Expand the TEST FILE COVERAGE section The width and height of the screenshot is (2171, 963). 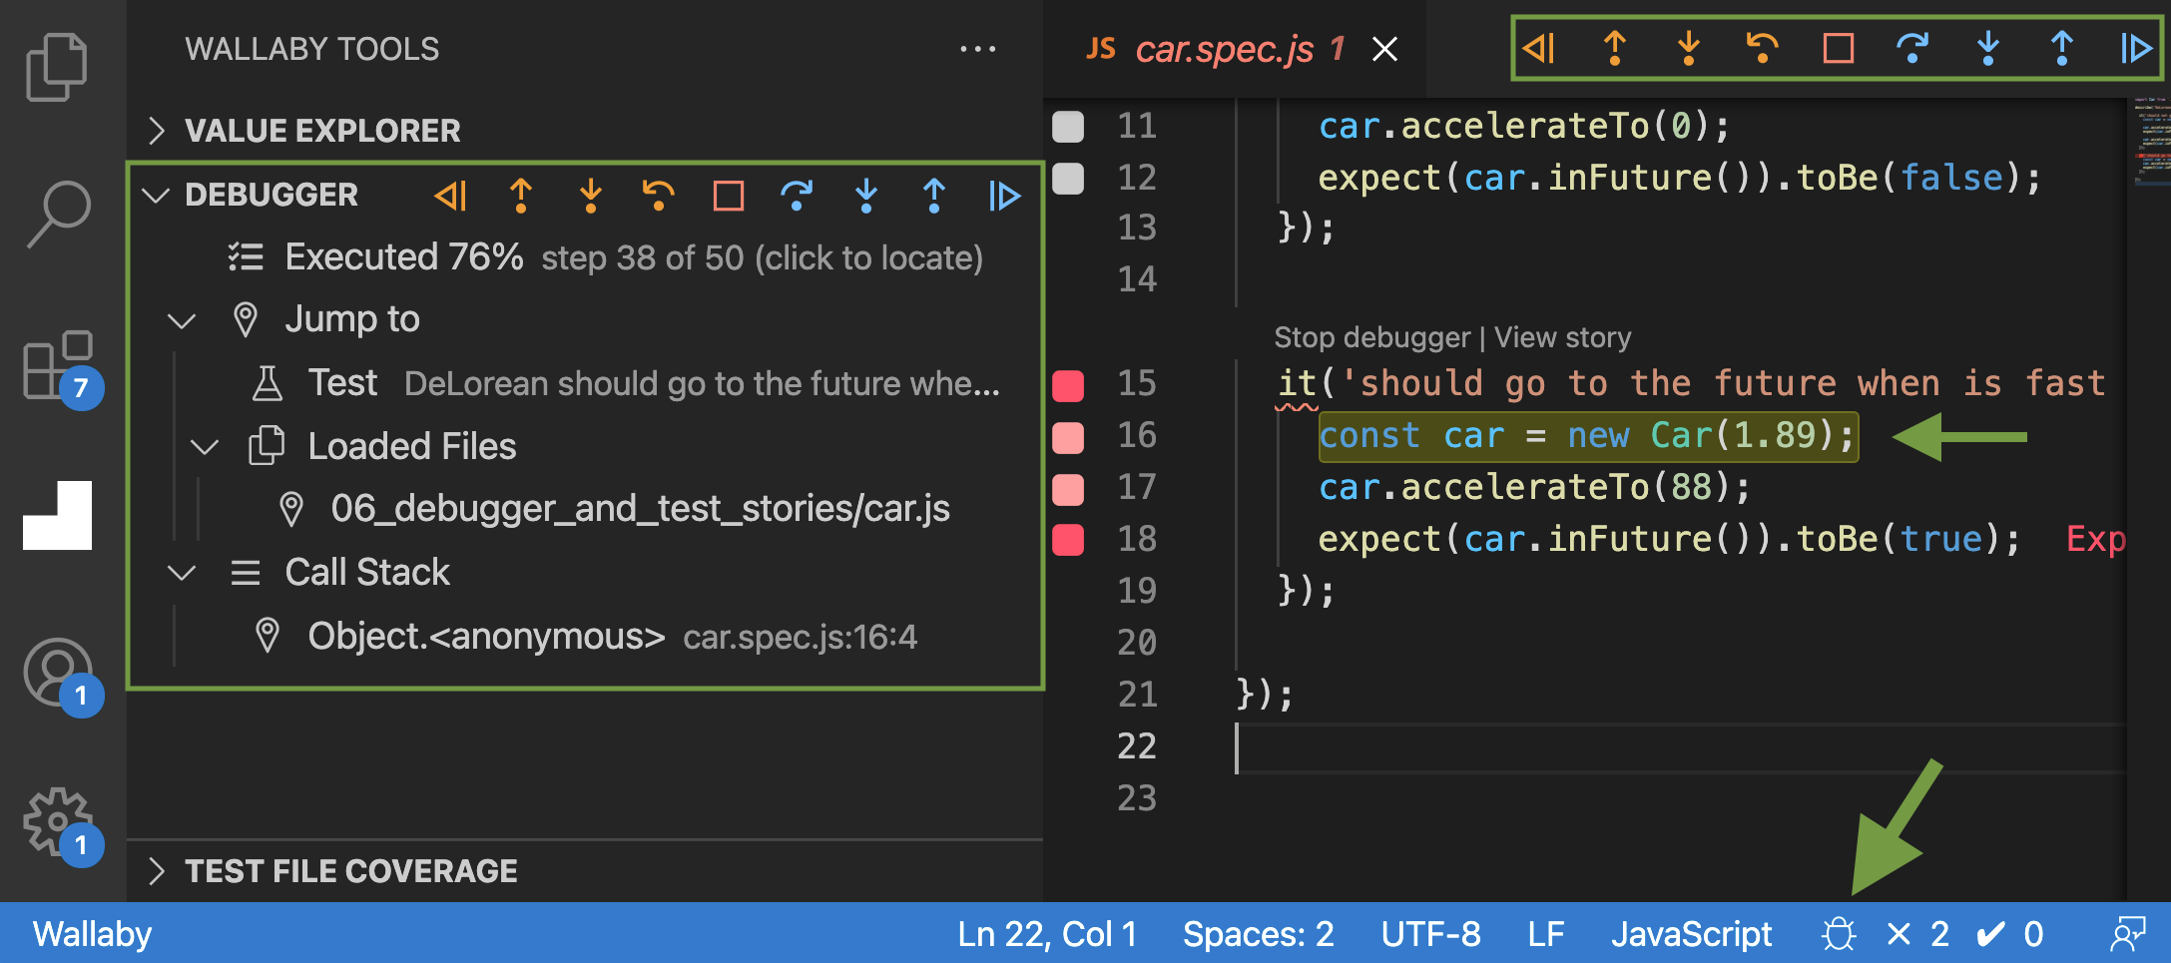349,871
